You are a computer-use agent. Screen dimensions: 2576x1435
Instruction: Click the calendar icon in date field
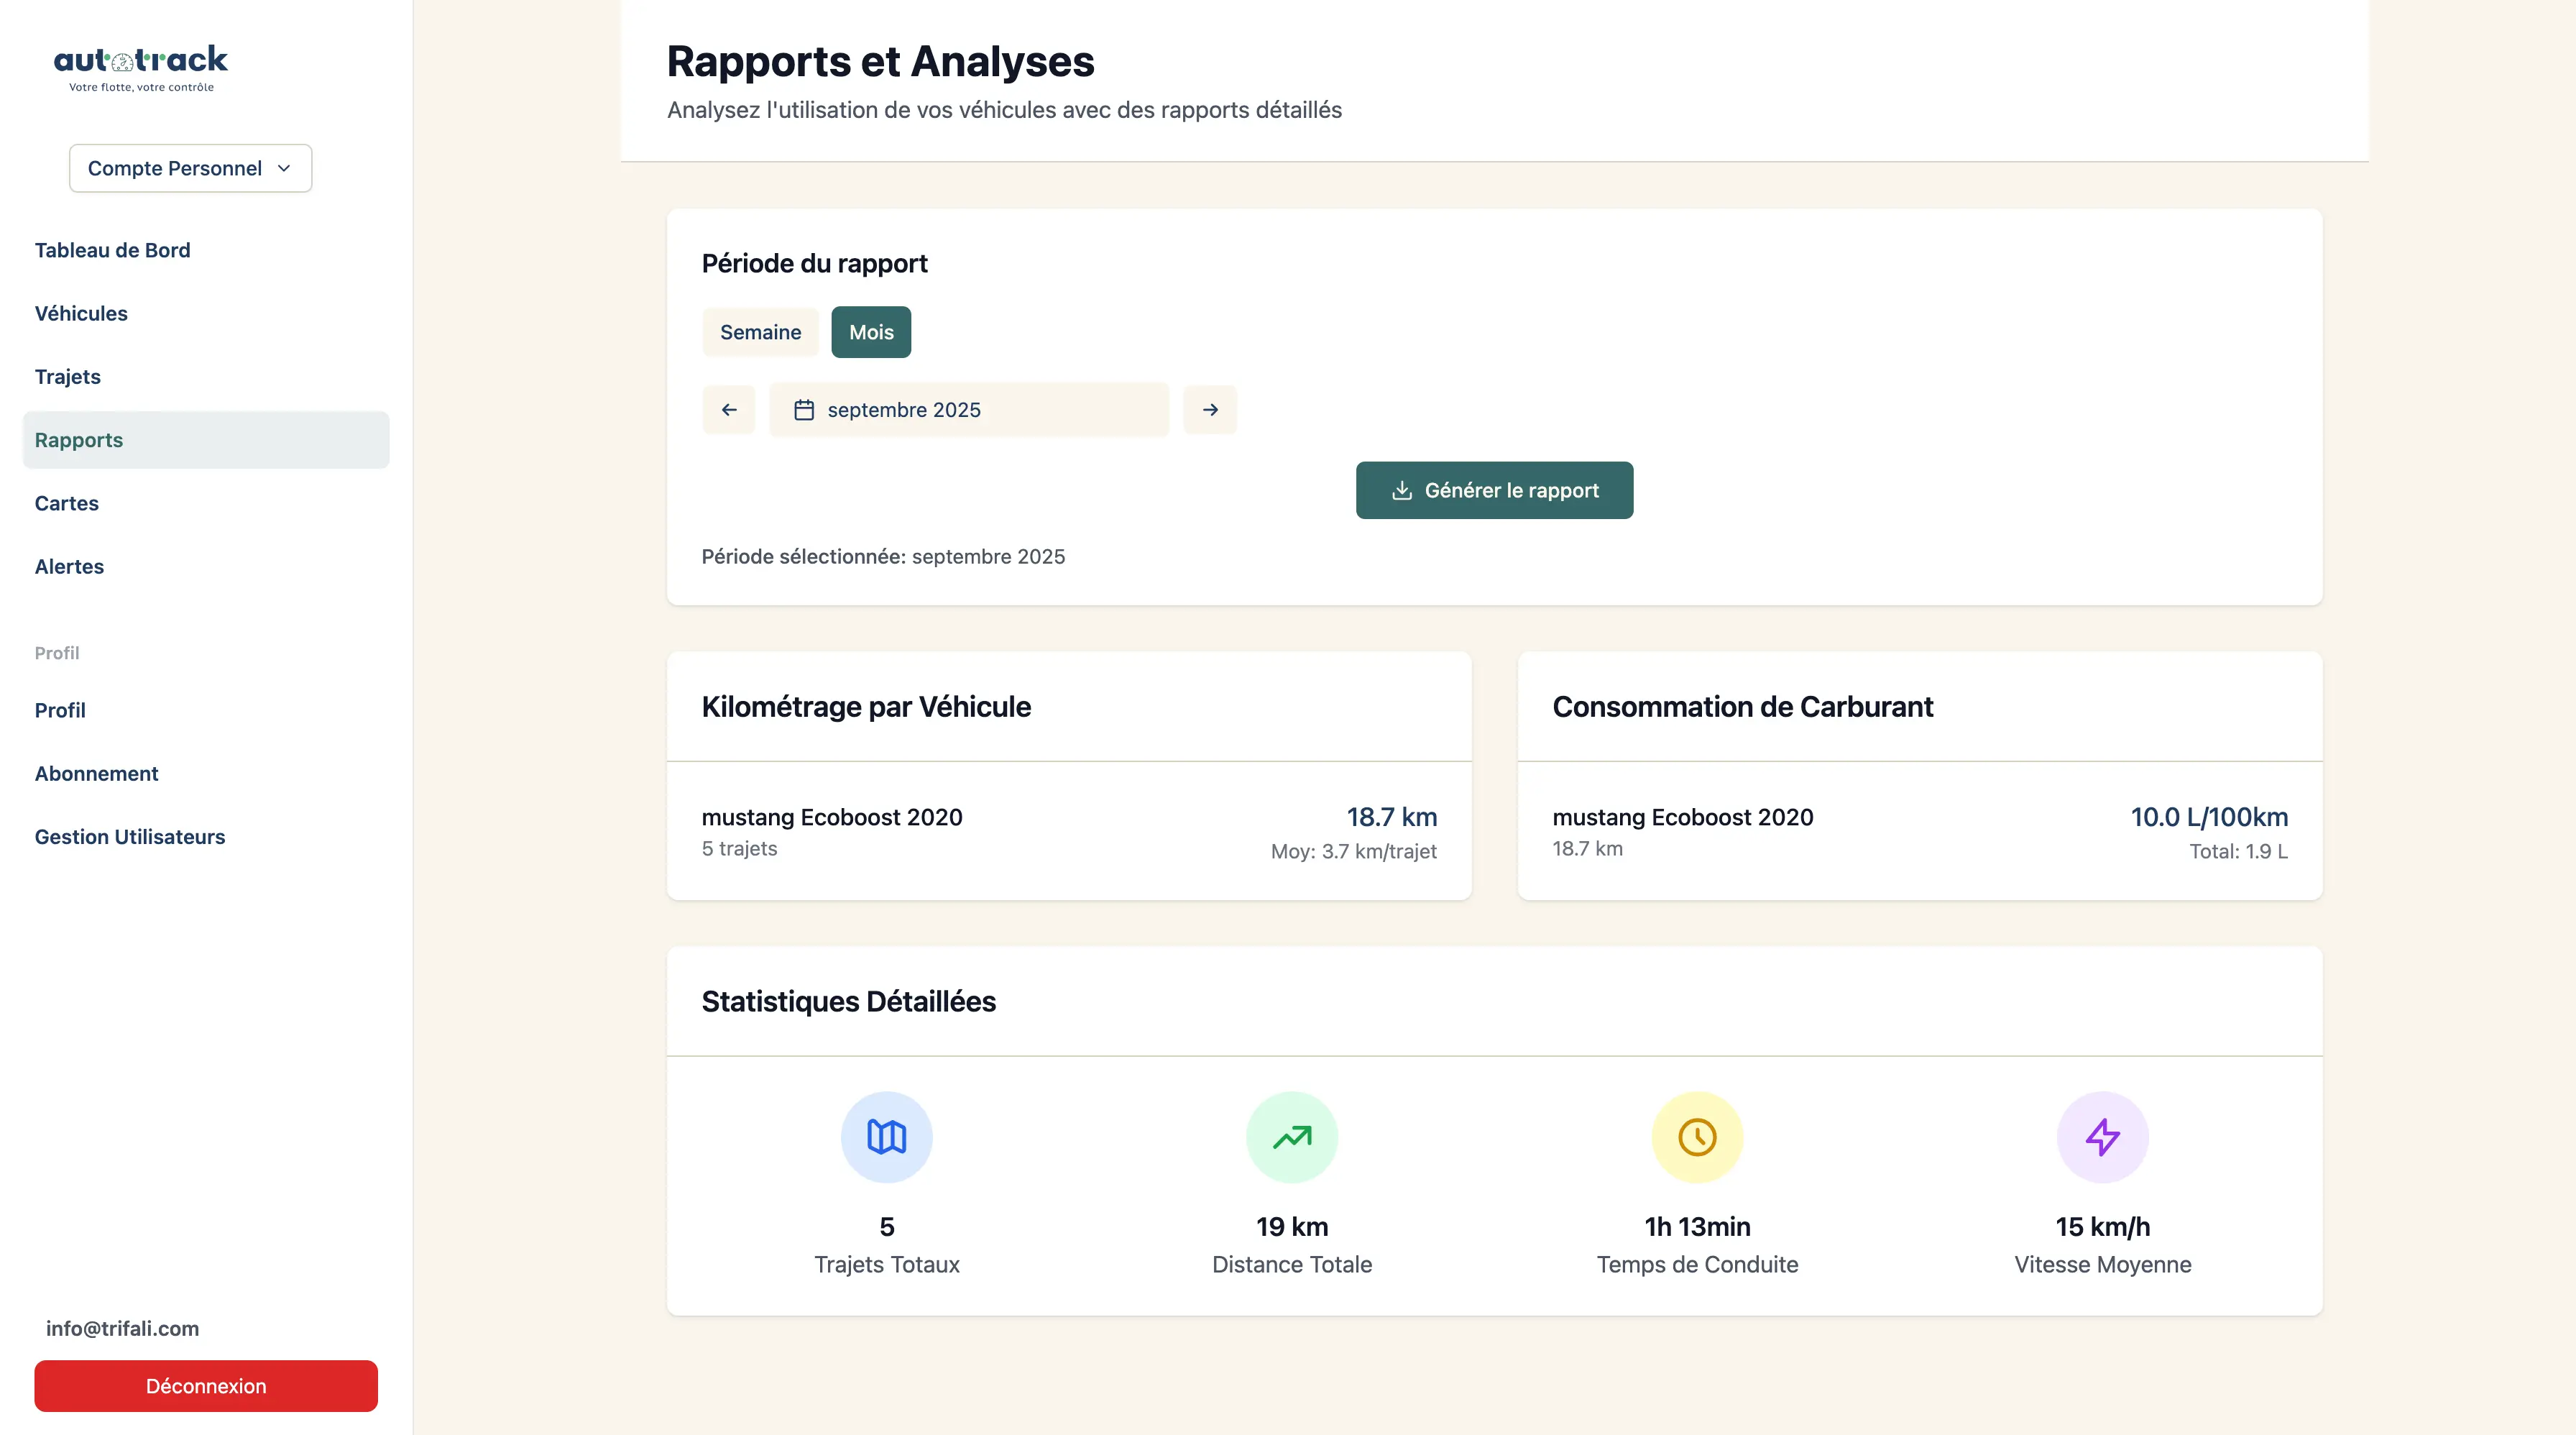pyautogui.click(x=804, y=410)
